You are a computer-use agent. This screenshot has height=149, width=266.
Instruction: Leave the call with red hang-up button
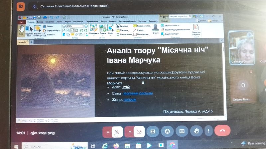[x=222, y=130]
